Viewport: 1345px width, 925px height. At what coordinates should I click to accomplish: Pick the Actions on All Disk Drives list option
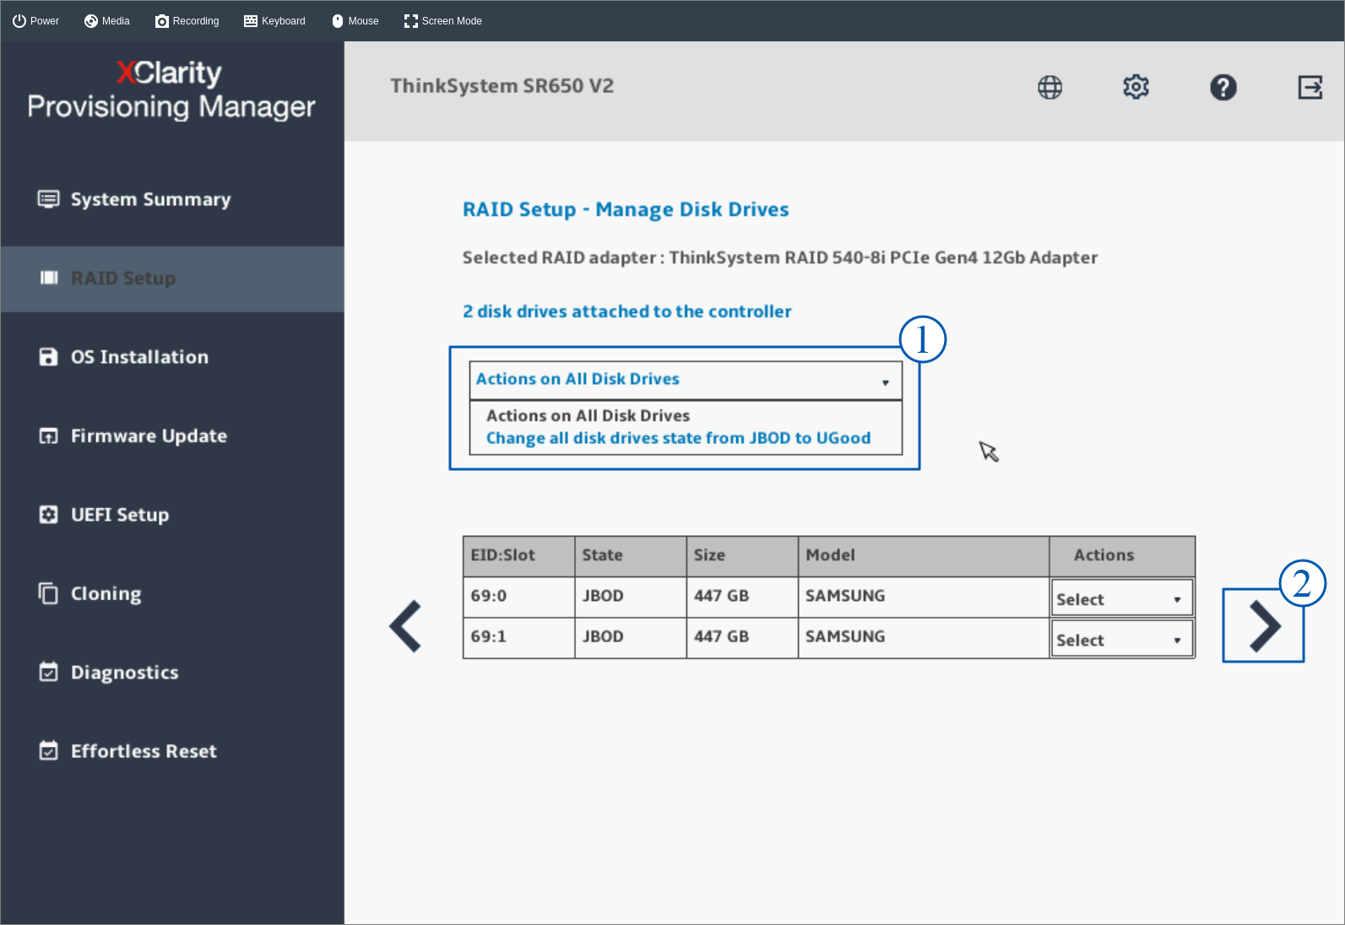pos(588,415)
